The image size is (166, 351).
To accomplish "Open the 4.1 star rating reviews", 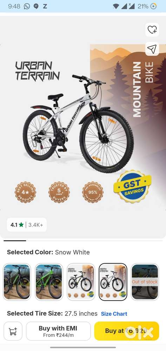I will [27, 225].
